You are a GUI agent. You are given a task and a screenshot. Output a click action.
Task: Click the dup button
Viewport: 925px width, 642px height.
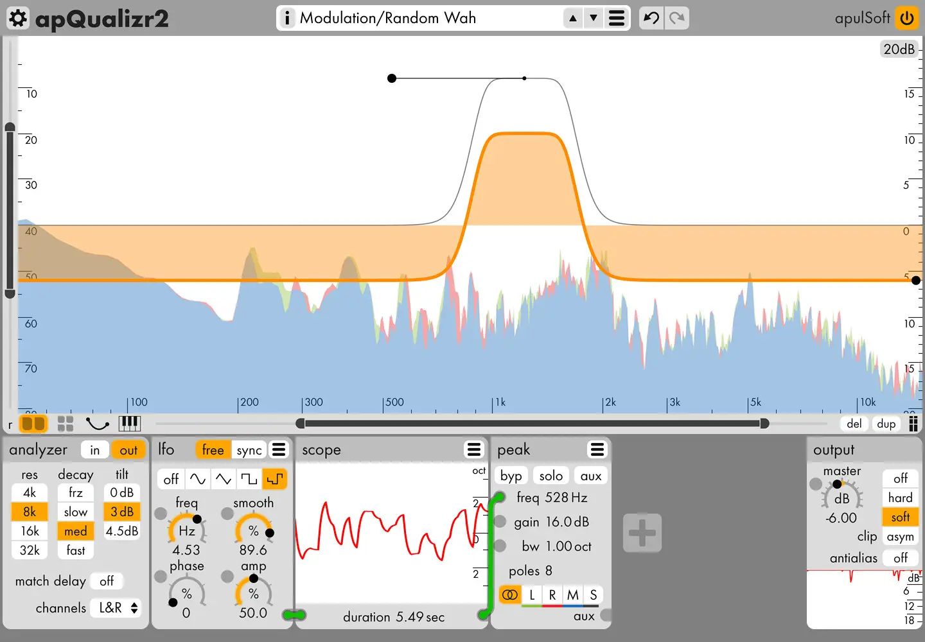[886, 424]
